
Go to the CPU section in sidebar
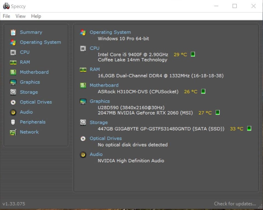click(x=25, y=52)
